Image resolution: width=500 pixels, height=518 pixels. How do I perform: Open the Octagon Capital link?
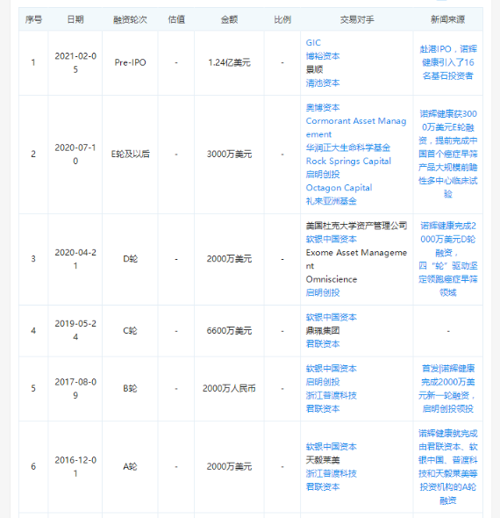click(339, 188)
